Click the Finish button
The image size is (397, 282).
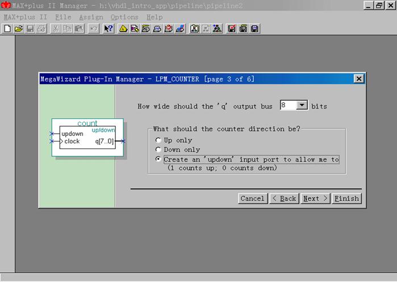(346, 198)
